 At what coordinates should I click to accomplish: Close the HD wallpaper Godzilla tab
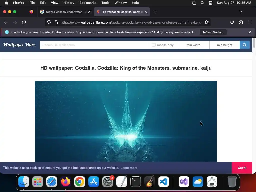(x=146, y=12)
